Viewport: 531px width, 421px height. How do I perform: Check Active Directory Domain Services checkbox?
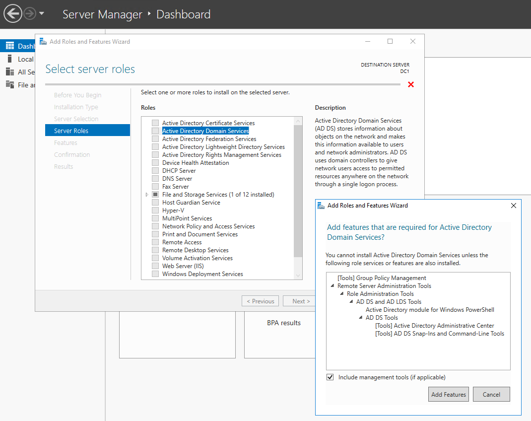coord(155,131)
